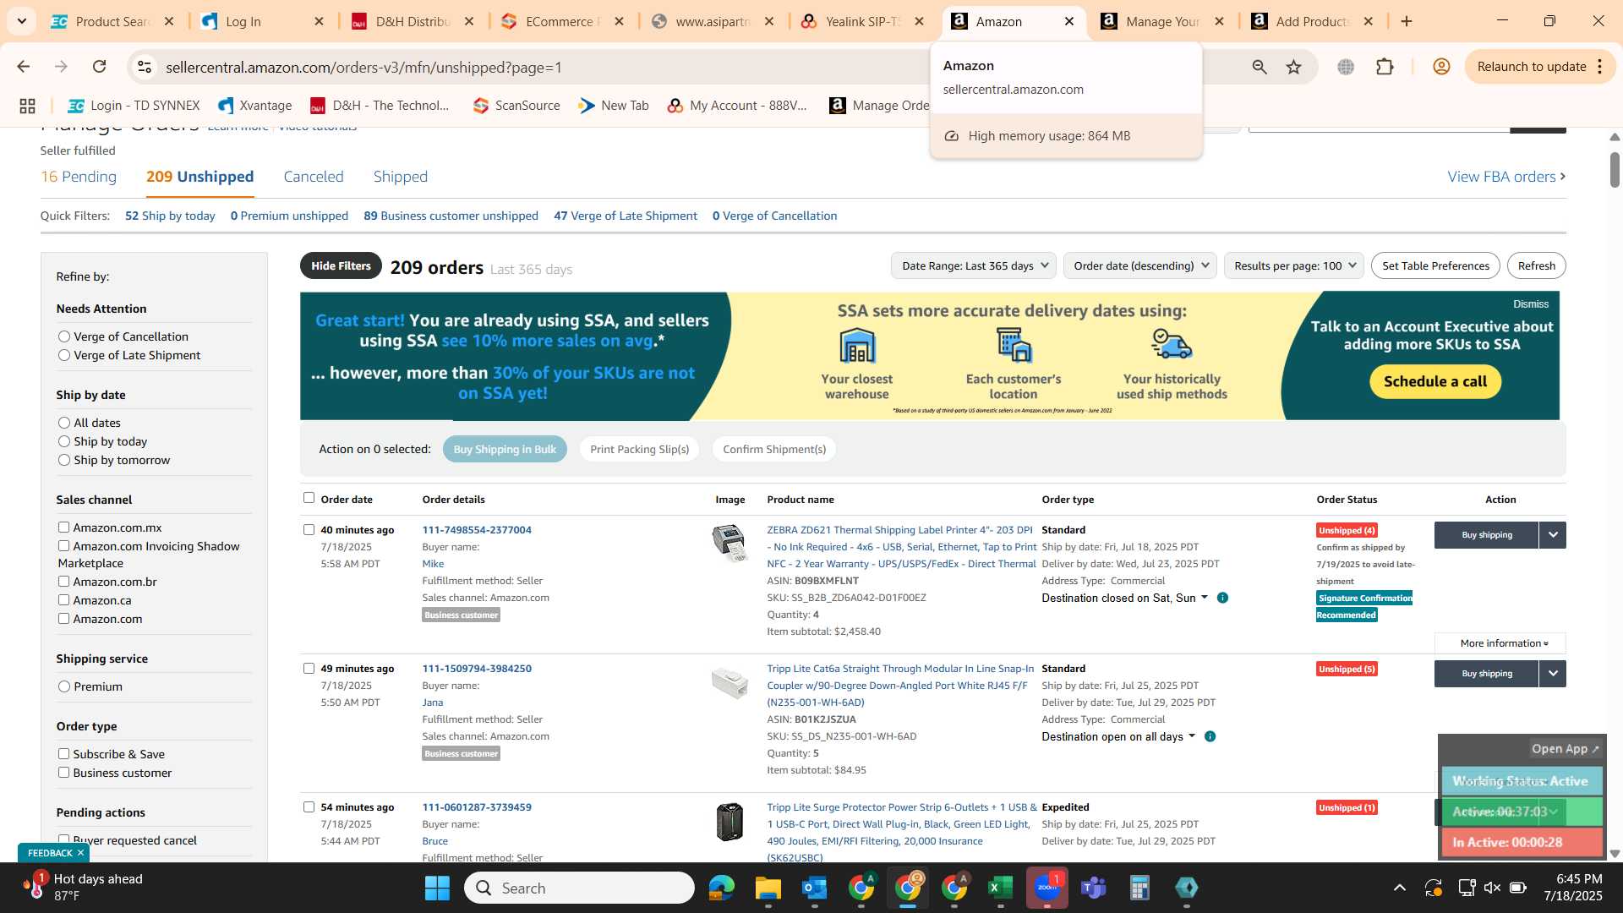Click Set Table Preferences

[x=1435, y=265]
